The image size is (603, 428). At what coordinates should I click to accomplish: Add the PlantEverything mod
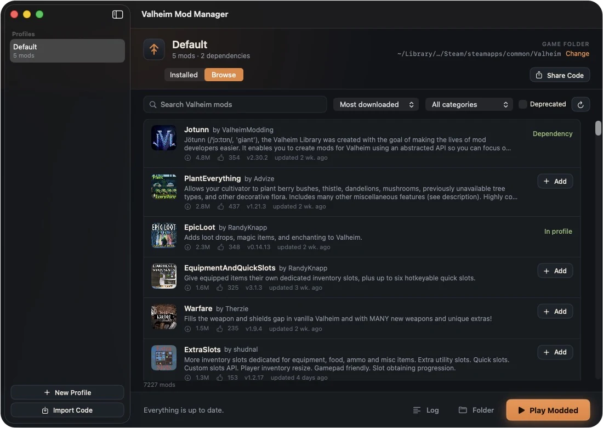[x=555, y=181]
